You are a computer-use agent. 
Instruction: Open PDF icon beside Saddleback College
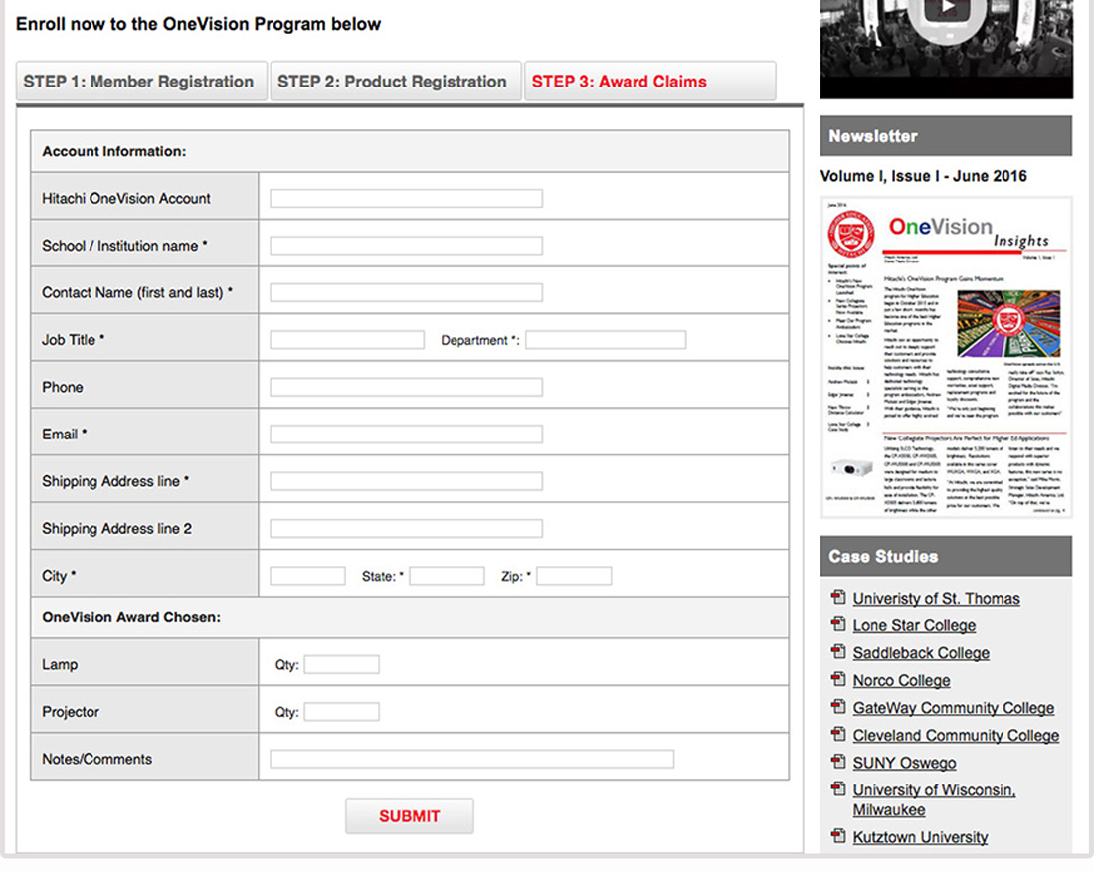pos(838,651)
